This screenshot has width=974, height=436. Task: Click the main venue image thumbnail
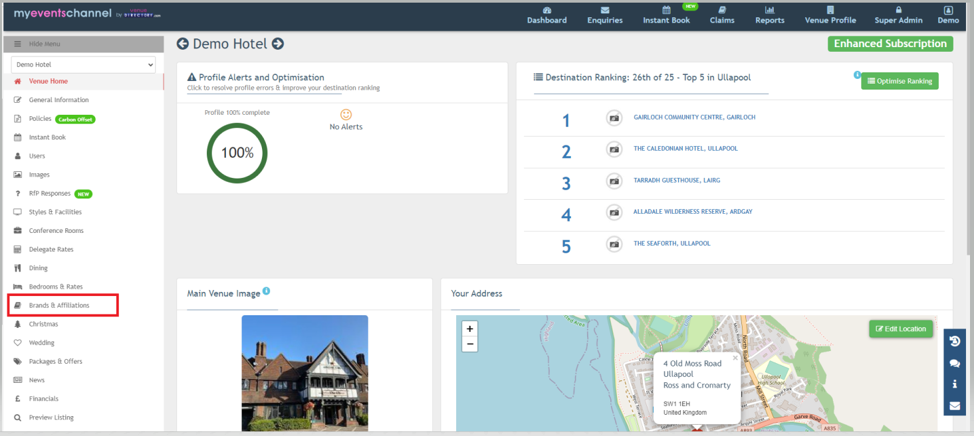click(x=304, y=373)
